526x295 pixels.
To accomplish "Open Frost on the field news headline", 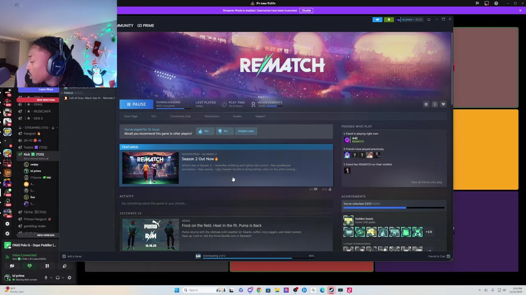I will (x=221, y=225).
